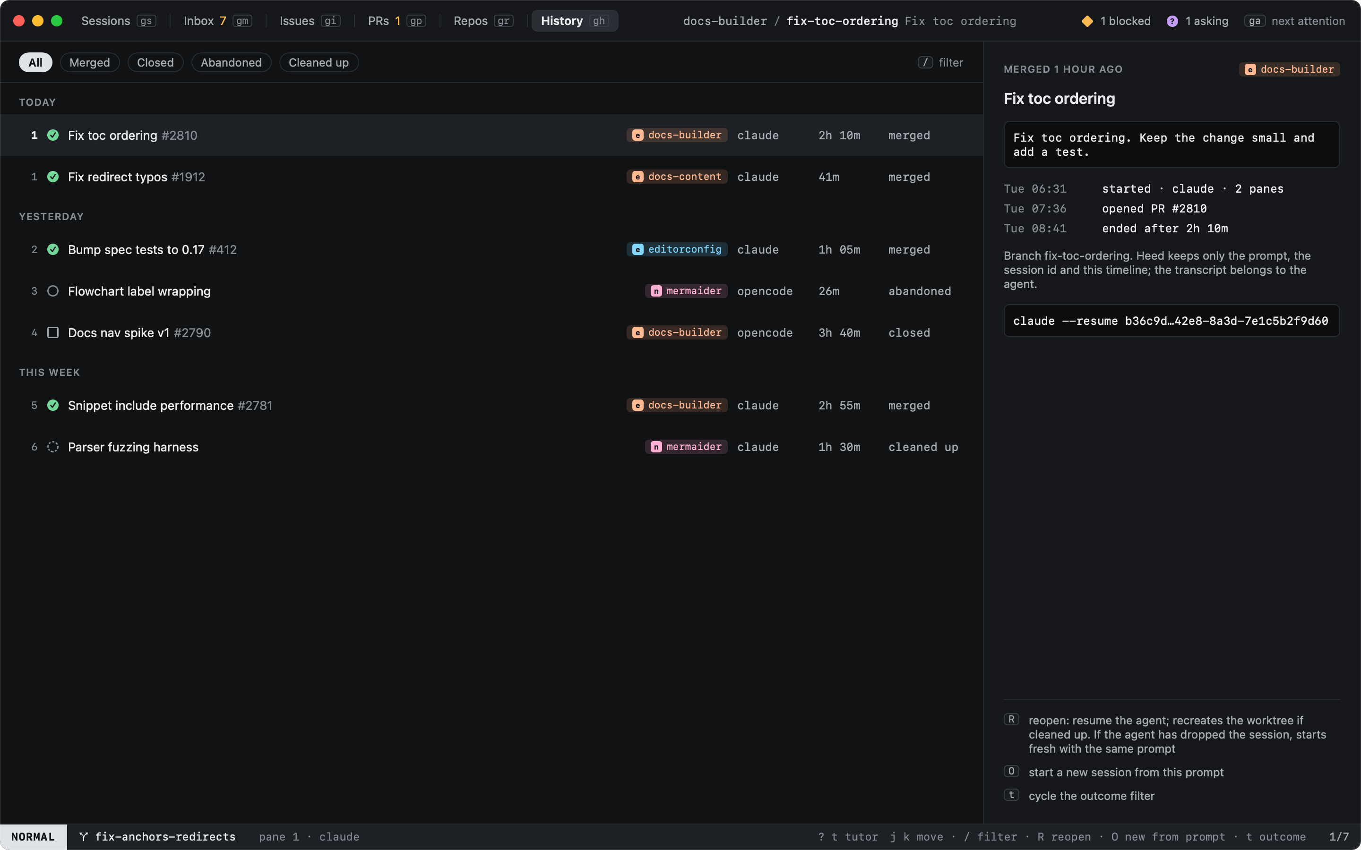Click the claude --resume command box

click(x=1171, y=321)
